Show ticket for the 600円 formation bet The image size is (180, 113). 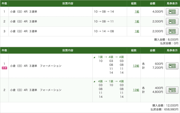tap(172, 66)
